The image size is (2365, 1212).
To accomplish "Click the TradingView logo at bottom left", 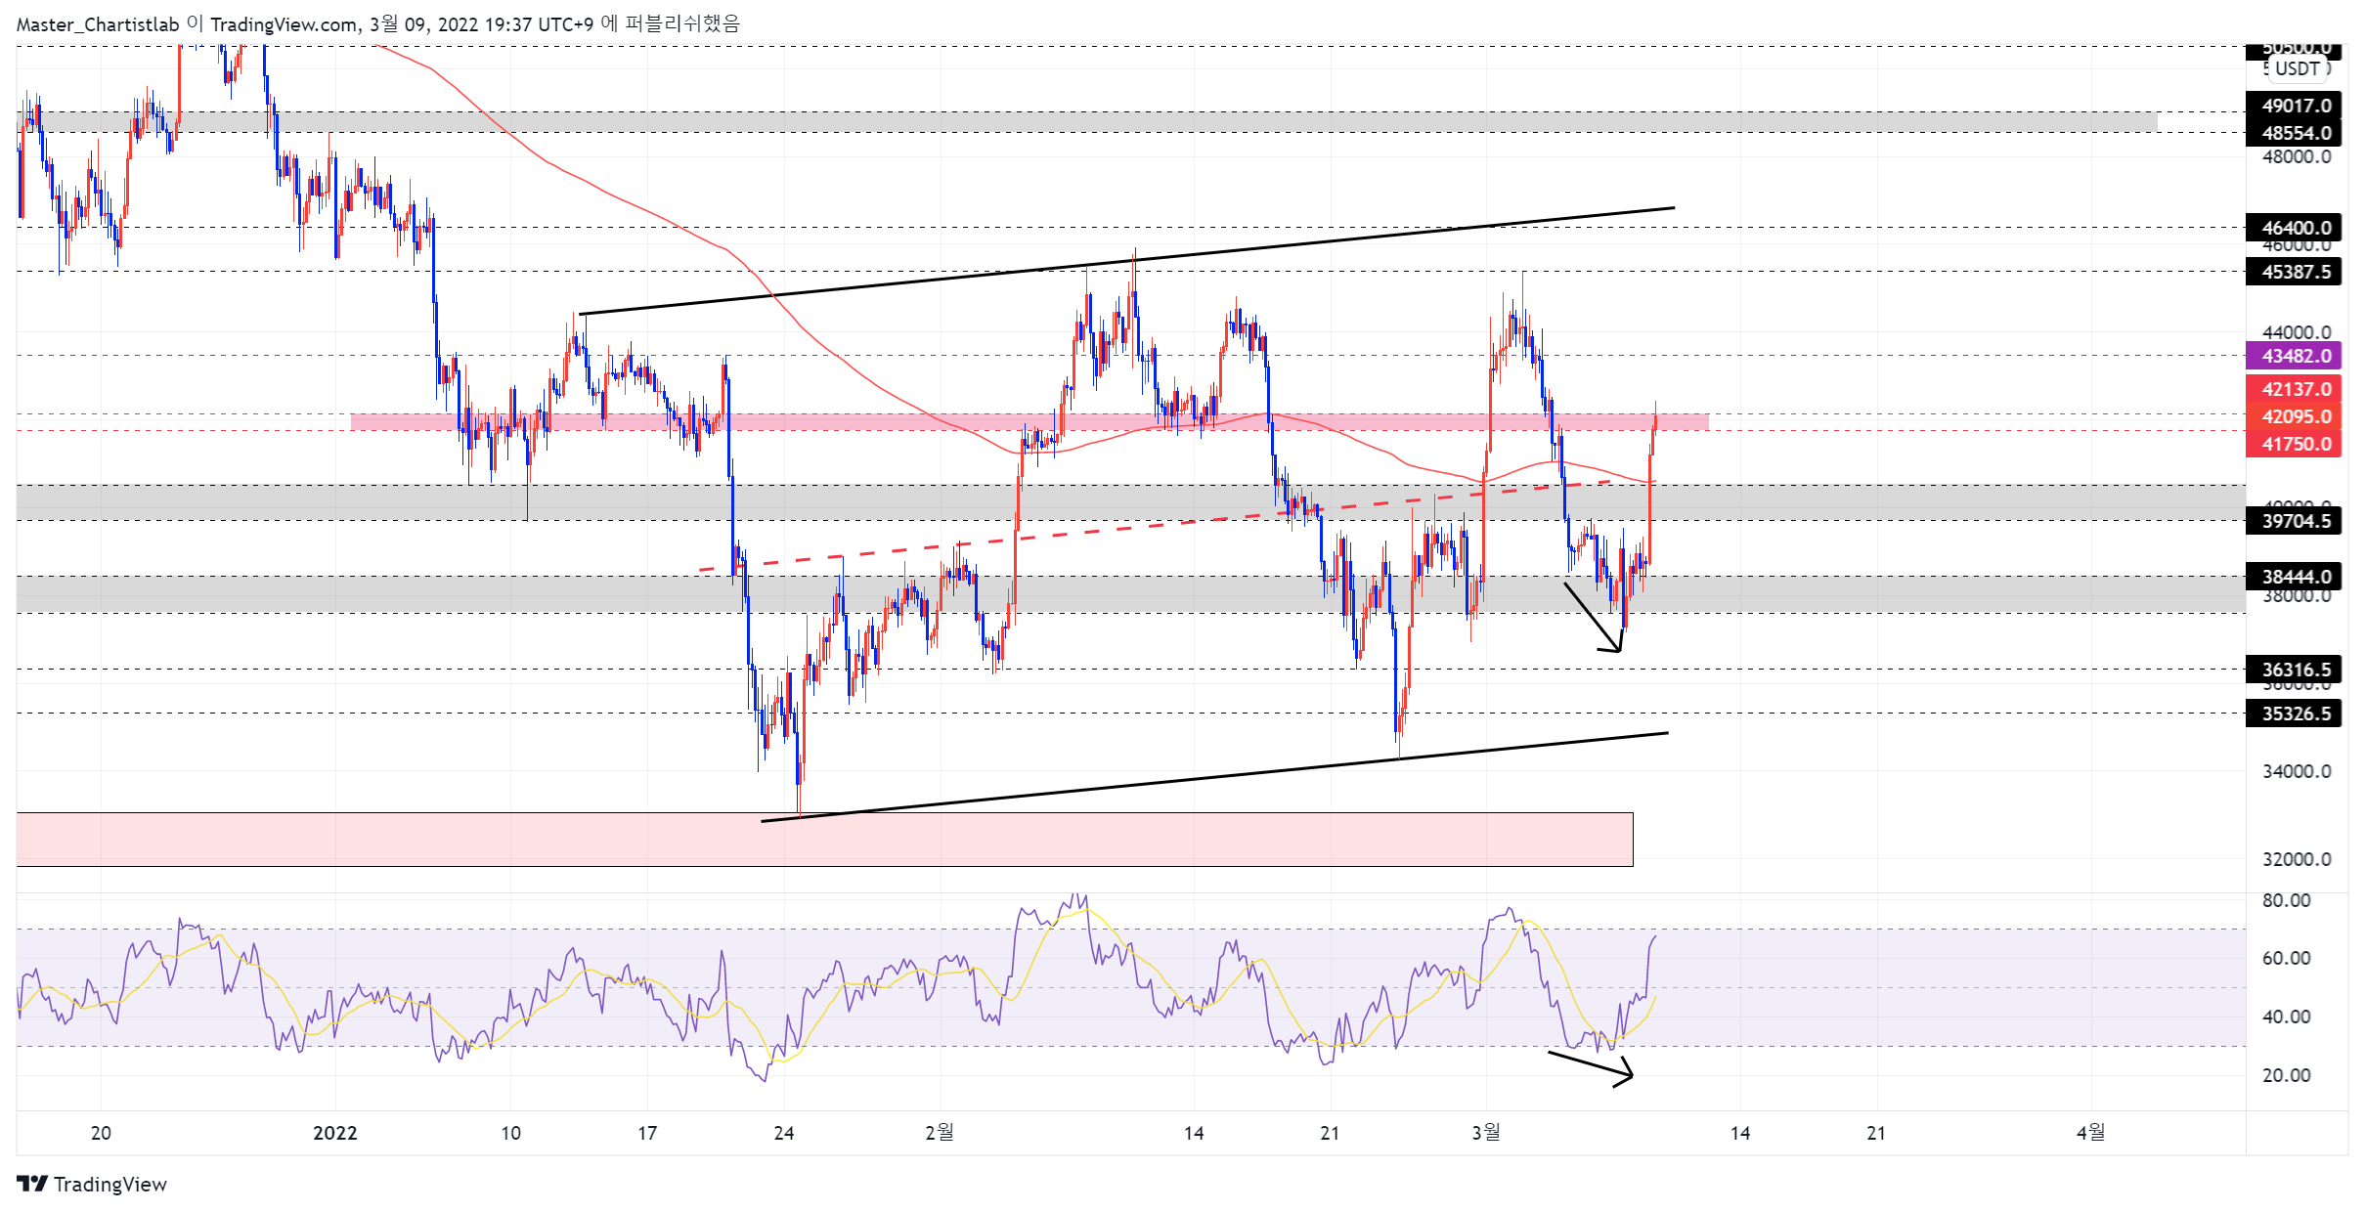I will (92, 1184).
